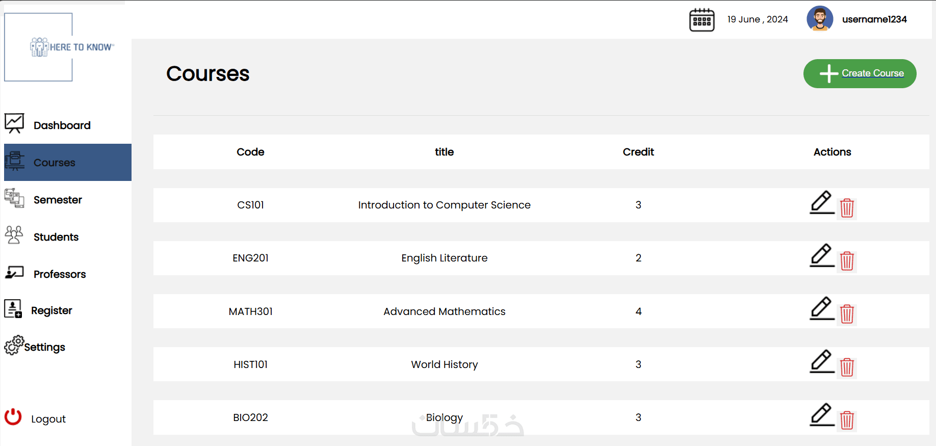Delete the English Literature course
Viewport: 936px width, 446px height.
(847, 261)
